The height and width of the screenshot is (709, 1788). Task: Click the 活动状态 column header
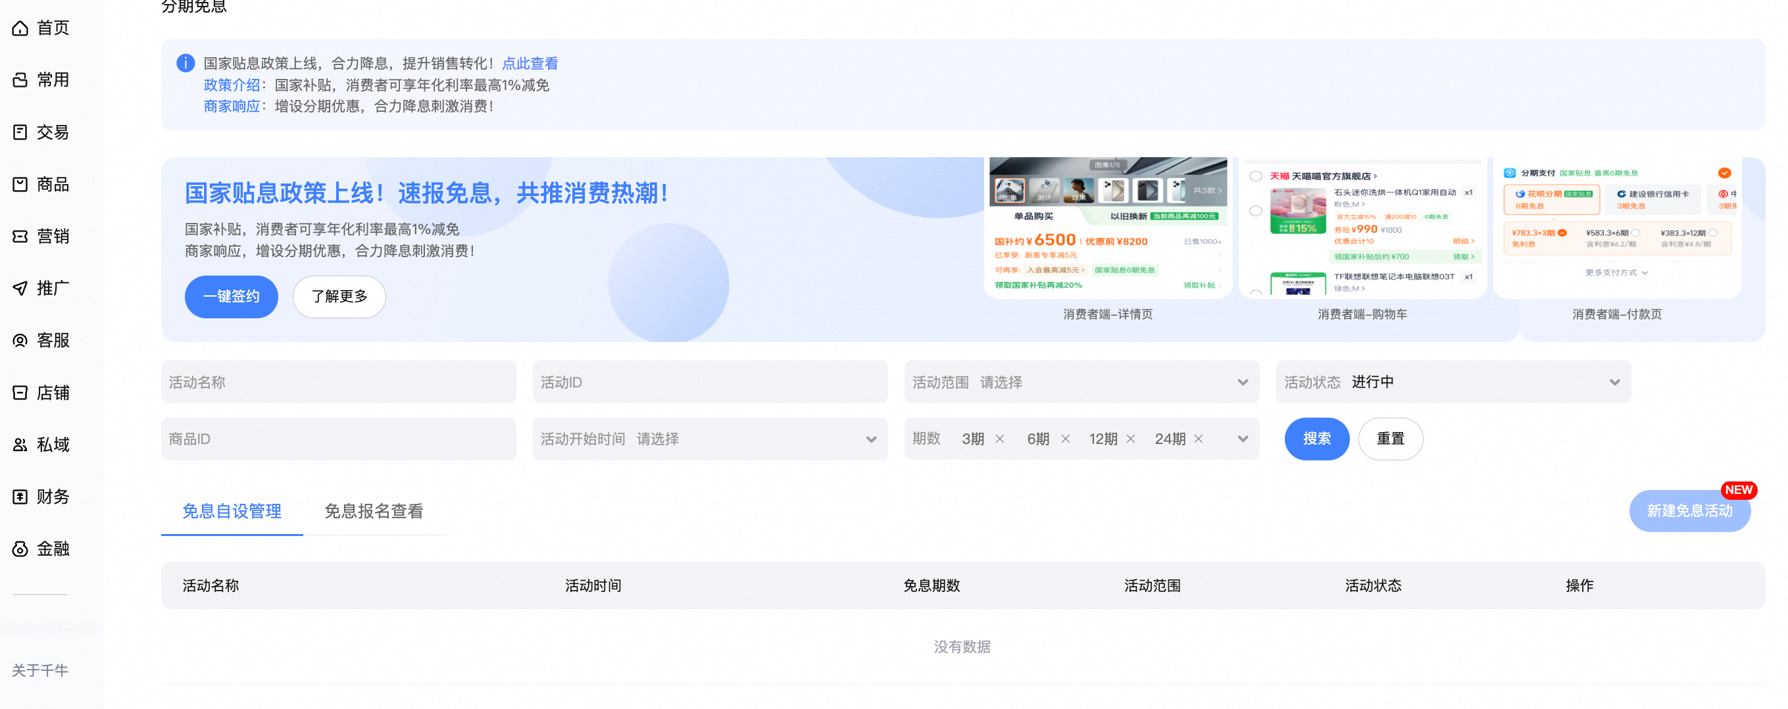point(1373,586)
